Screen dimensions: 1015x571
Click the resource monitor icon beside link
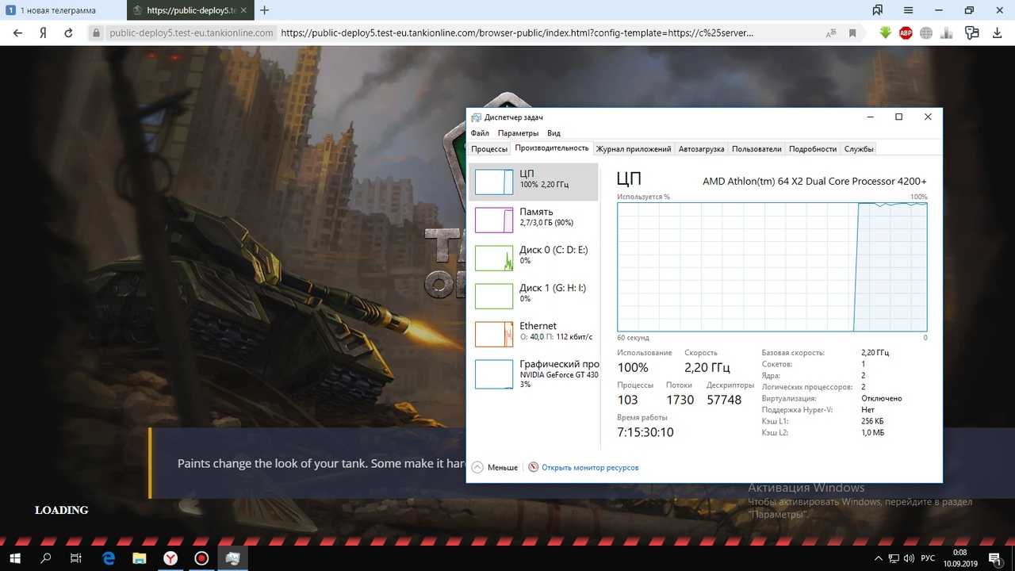[x=534, y=468]
